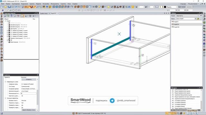Click the Задать базовую точку button
Viewport: 206px width, 115px height.
(x=29, y=110)
